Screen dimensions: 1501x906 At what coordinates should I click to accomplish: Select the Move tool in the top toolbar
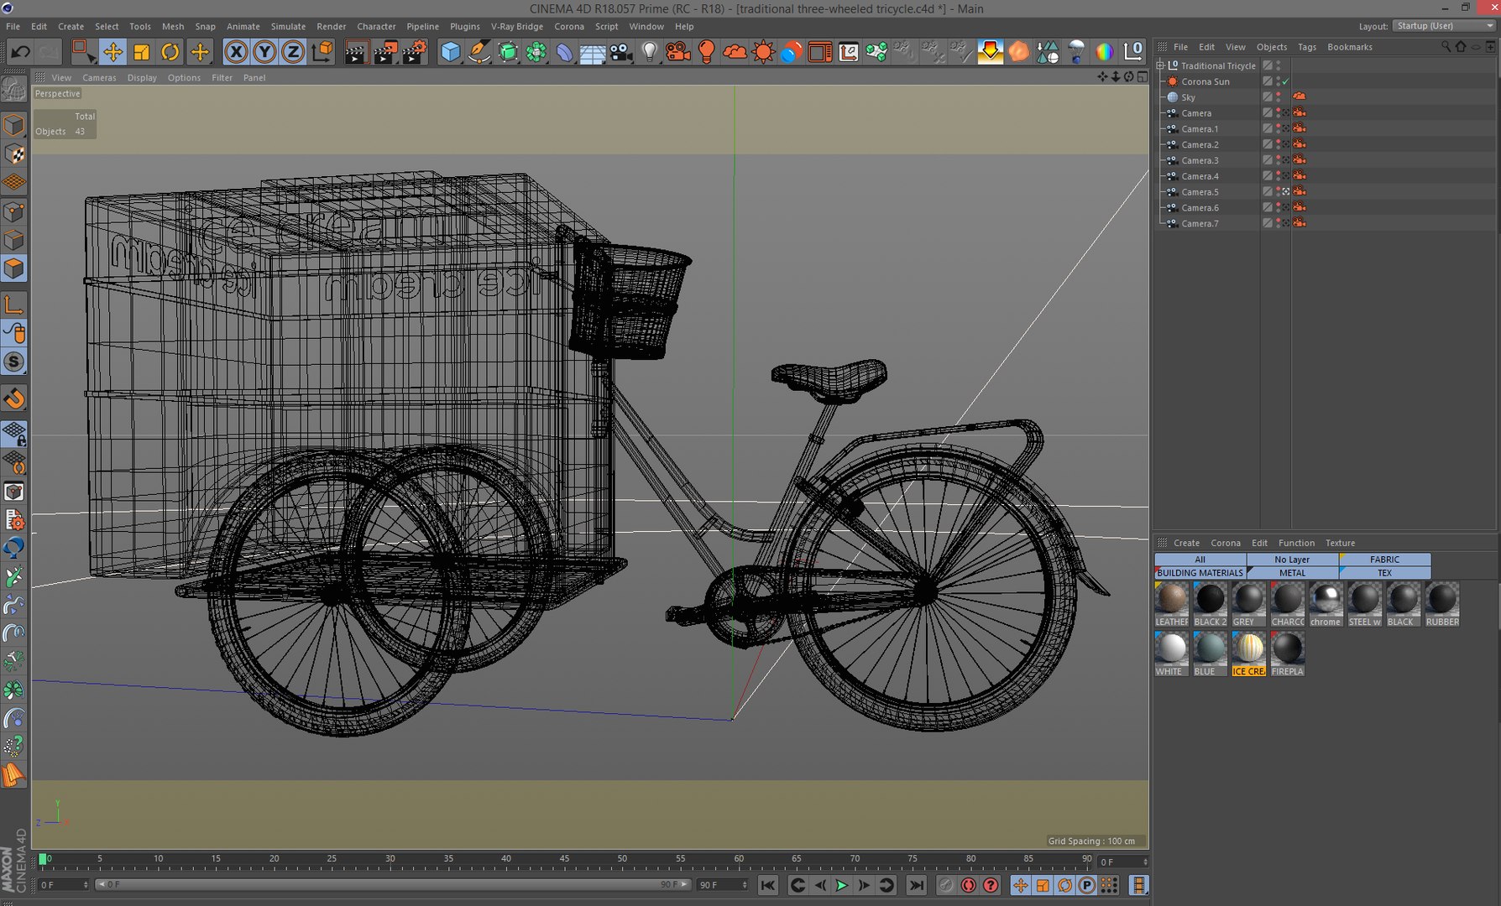pyautogui.click(x=112, y=52)
